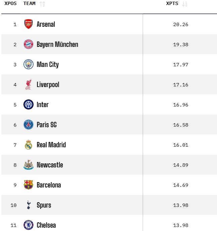The height and width of the screenshot is (231, 217).
Task: Sort teams alphabetically with A-Z arrow
Action: coord(42,4)
